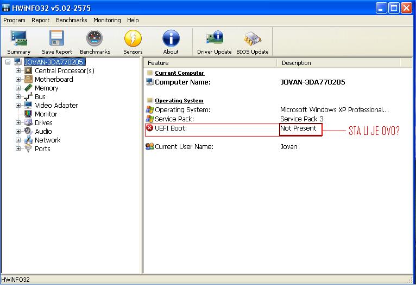The image size is (416, 285).
Task: Click the computer icon beside Computer Name
Action: pos(150,82)
